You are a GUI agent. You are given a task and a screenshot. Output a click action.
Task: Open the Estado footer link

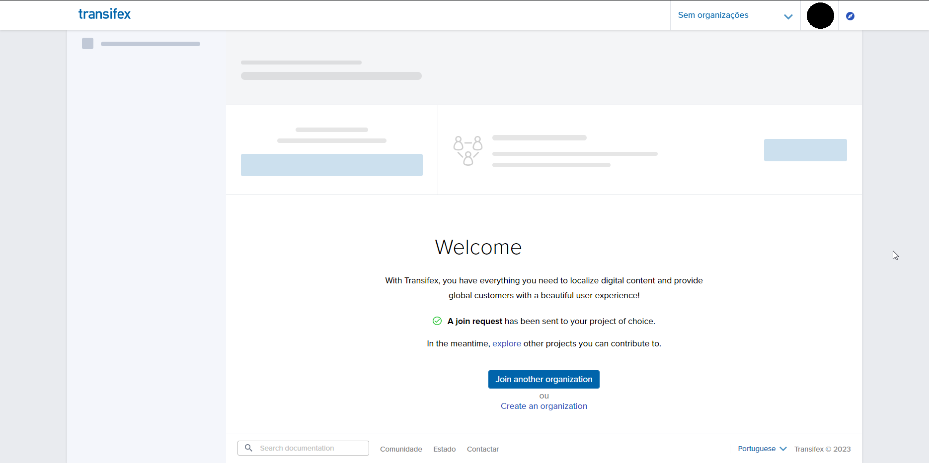(x=444, y=449)
